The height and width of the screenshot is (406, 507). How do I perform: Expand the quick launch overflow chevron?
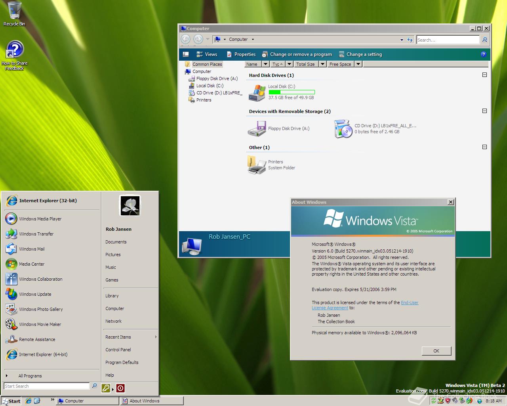[x=52, y=400]
